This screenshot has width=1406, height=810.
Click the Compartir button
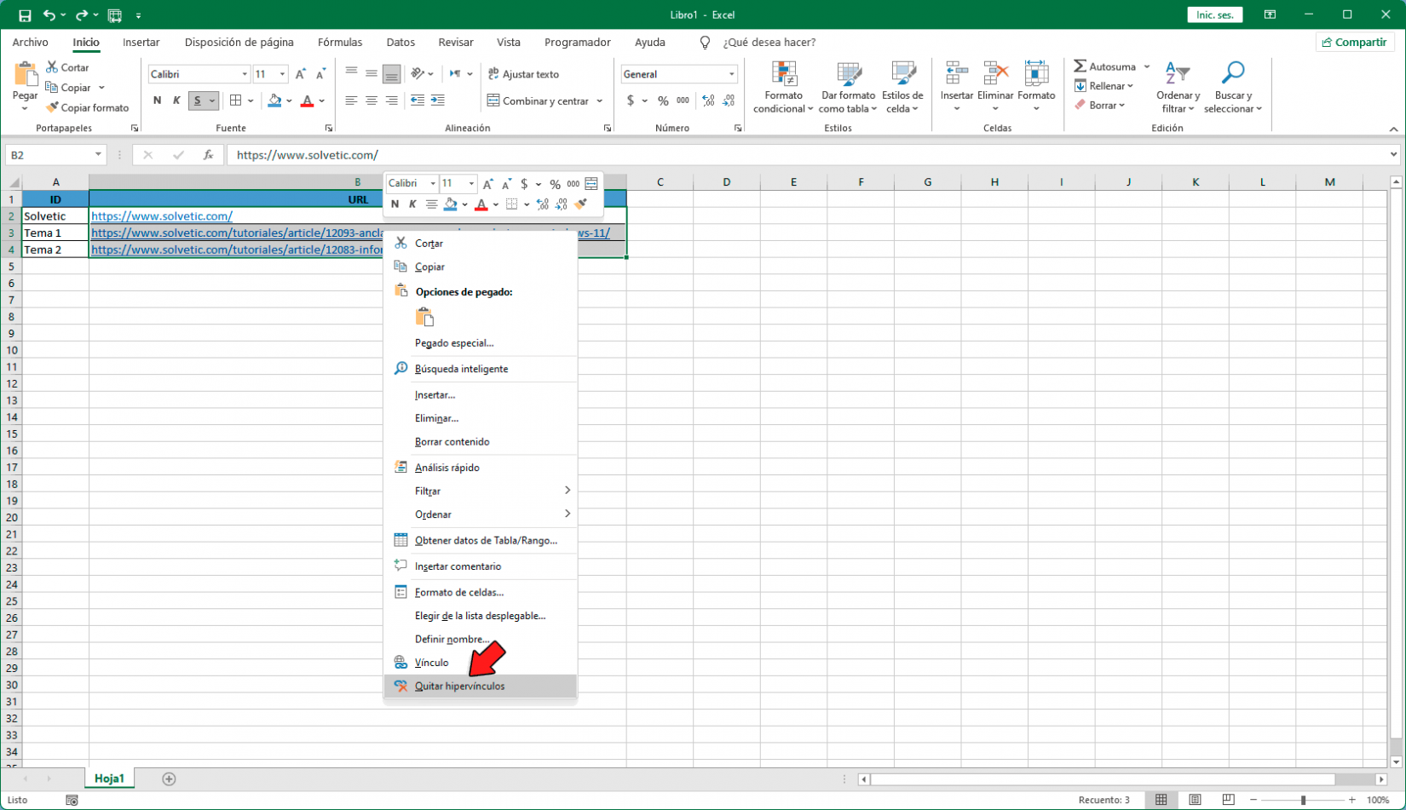[1353, 43]
